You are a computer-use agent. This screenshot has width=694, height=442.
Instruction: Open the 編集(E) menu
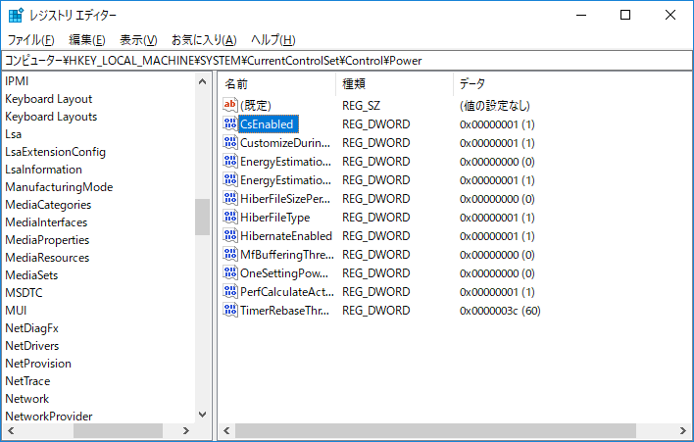tap(87, 40)
